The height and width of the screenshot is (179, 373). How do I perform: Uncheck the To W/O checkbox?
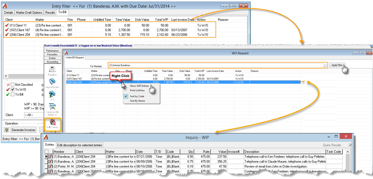pos(13,89)
